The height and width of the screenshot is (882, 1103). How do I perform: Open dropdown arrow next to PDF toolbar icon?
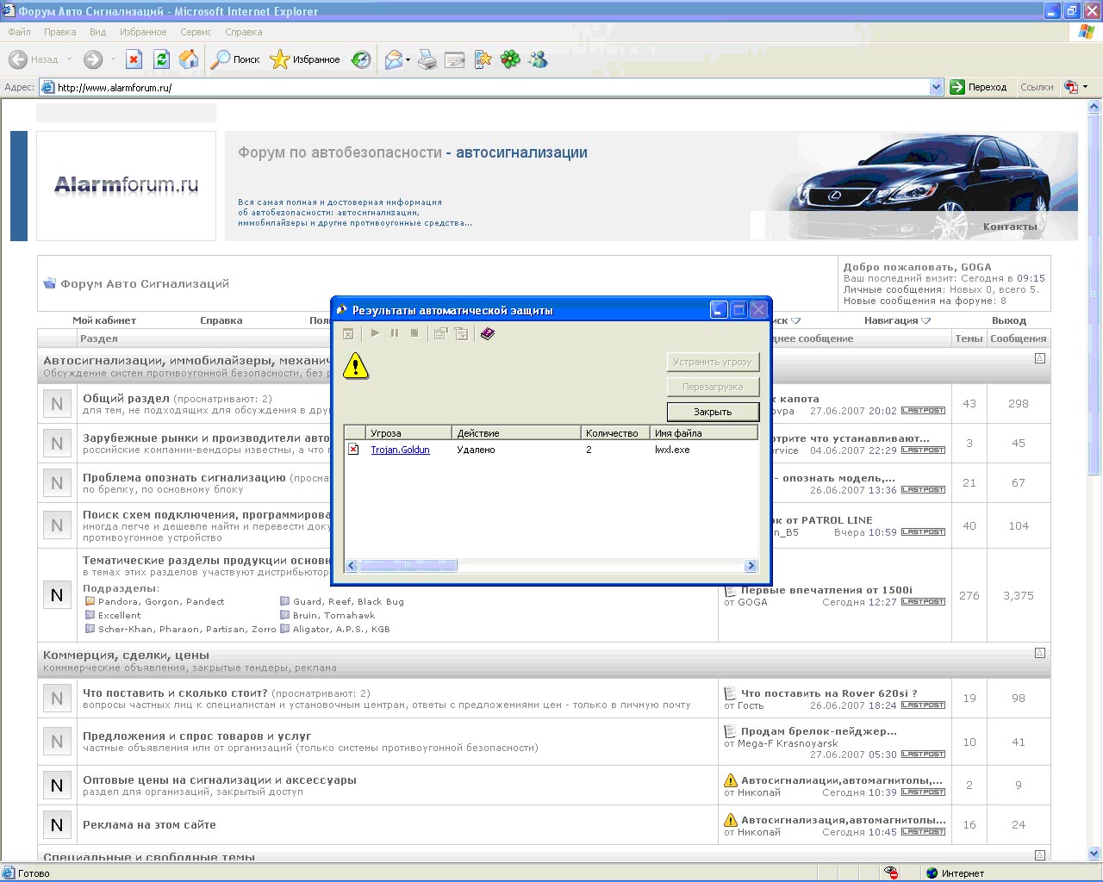1085,87
